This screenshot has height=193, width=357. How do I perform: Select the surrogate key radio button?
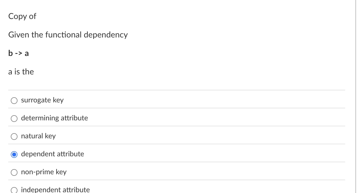coord(14,101)
